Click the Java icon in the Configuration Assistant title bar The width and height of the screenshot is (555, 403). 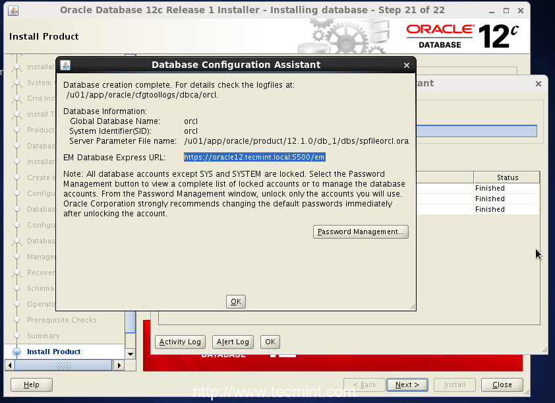tap(65, 65)
